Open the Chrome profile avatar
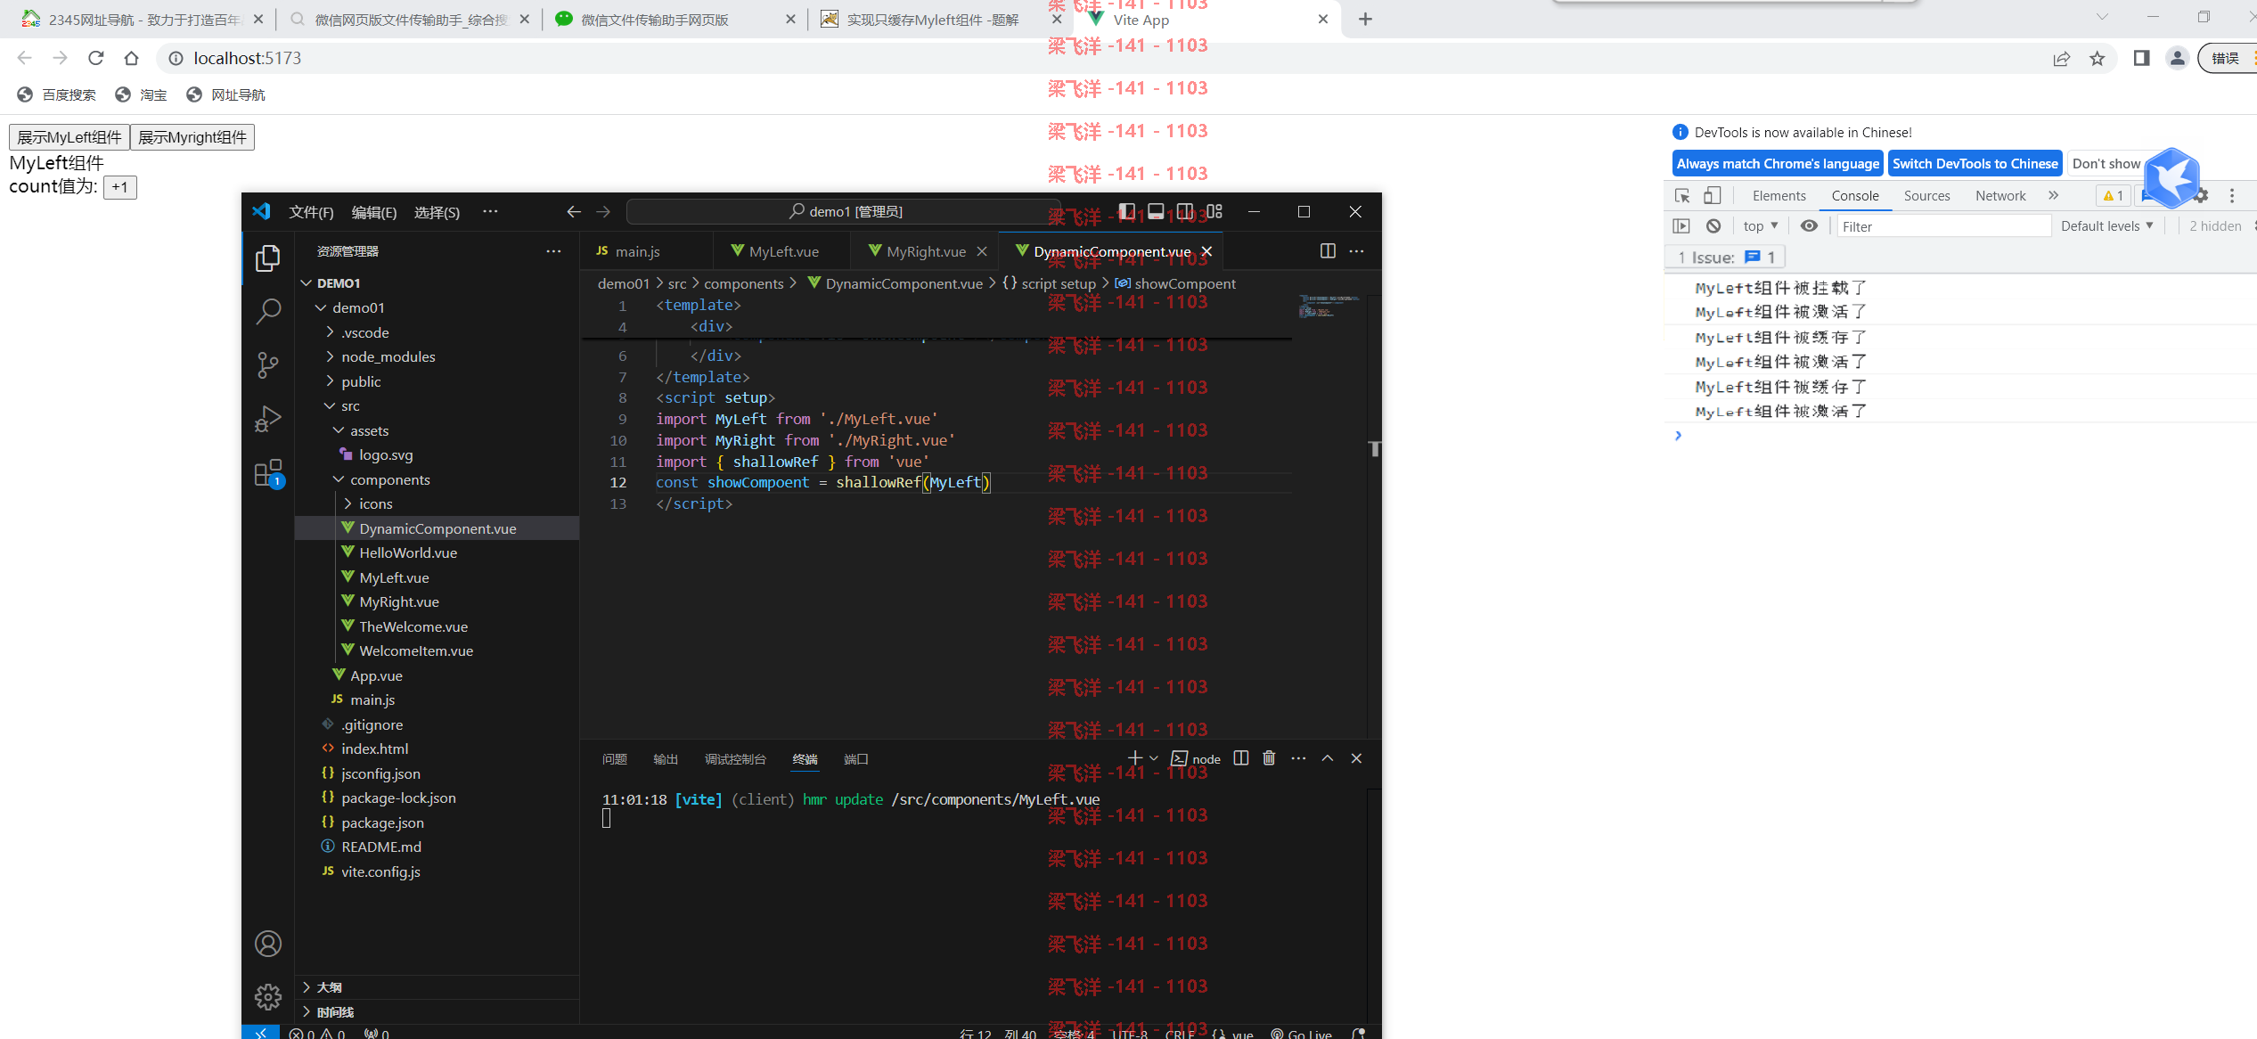Image resolution: width=2257 pixels, height=1039 pixels. pos(2177,58)
